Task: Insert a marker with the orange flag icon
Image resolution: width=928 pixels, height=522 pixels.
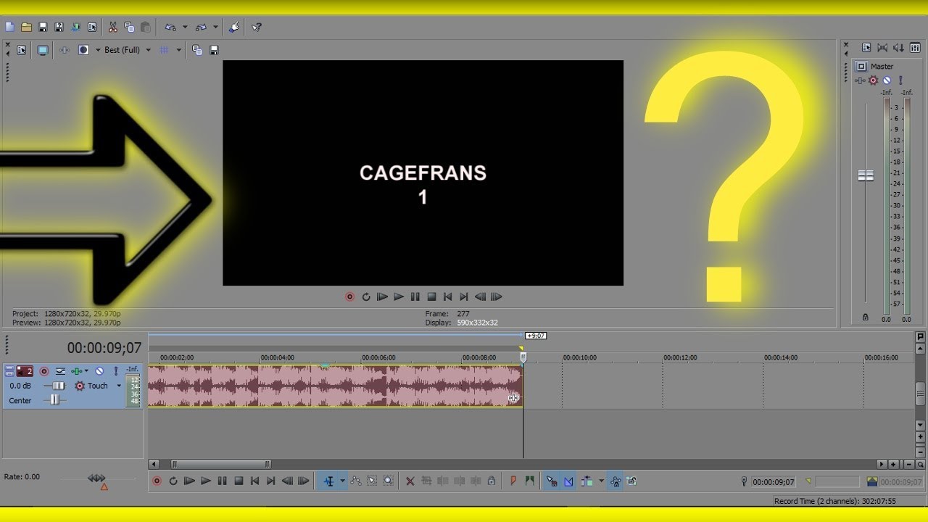Action: point(513,481)
